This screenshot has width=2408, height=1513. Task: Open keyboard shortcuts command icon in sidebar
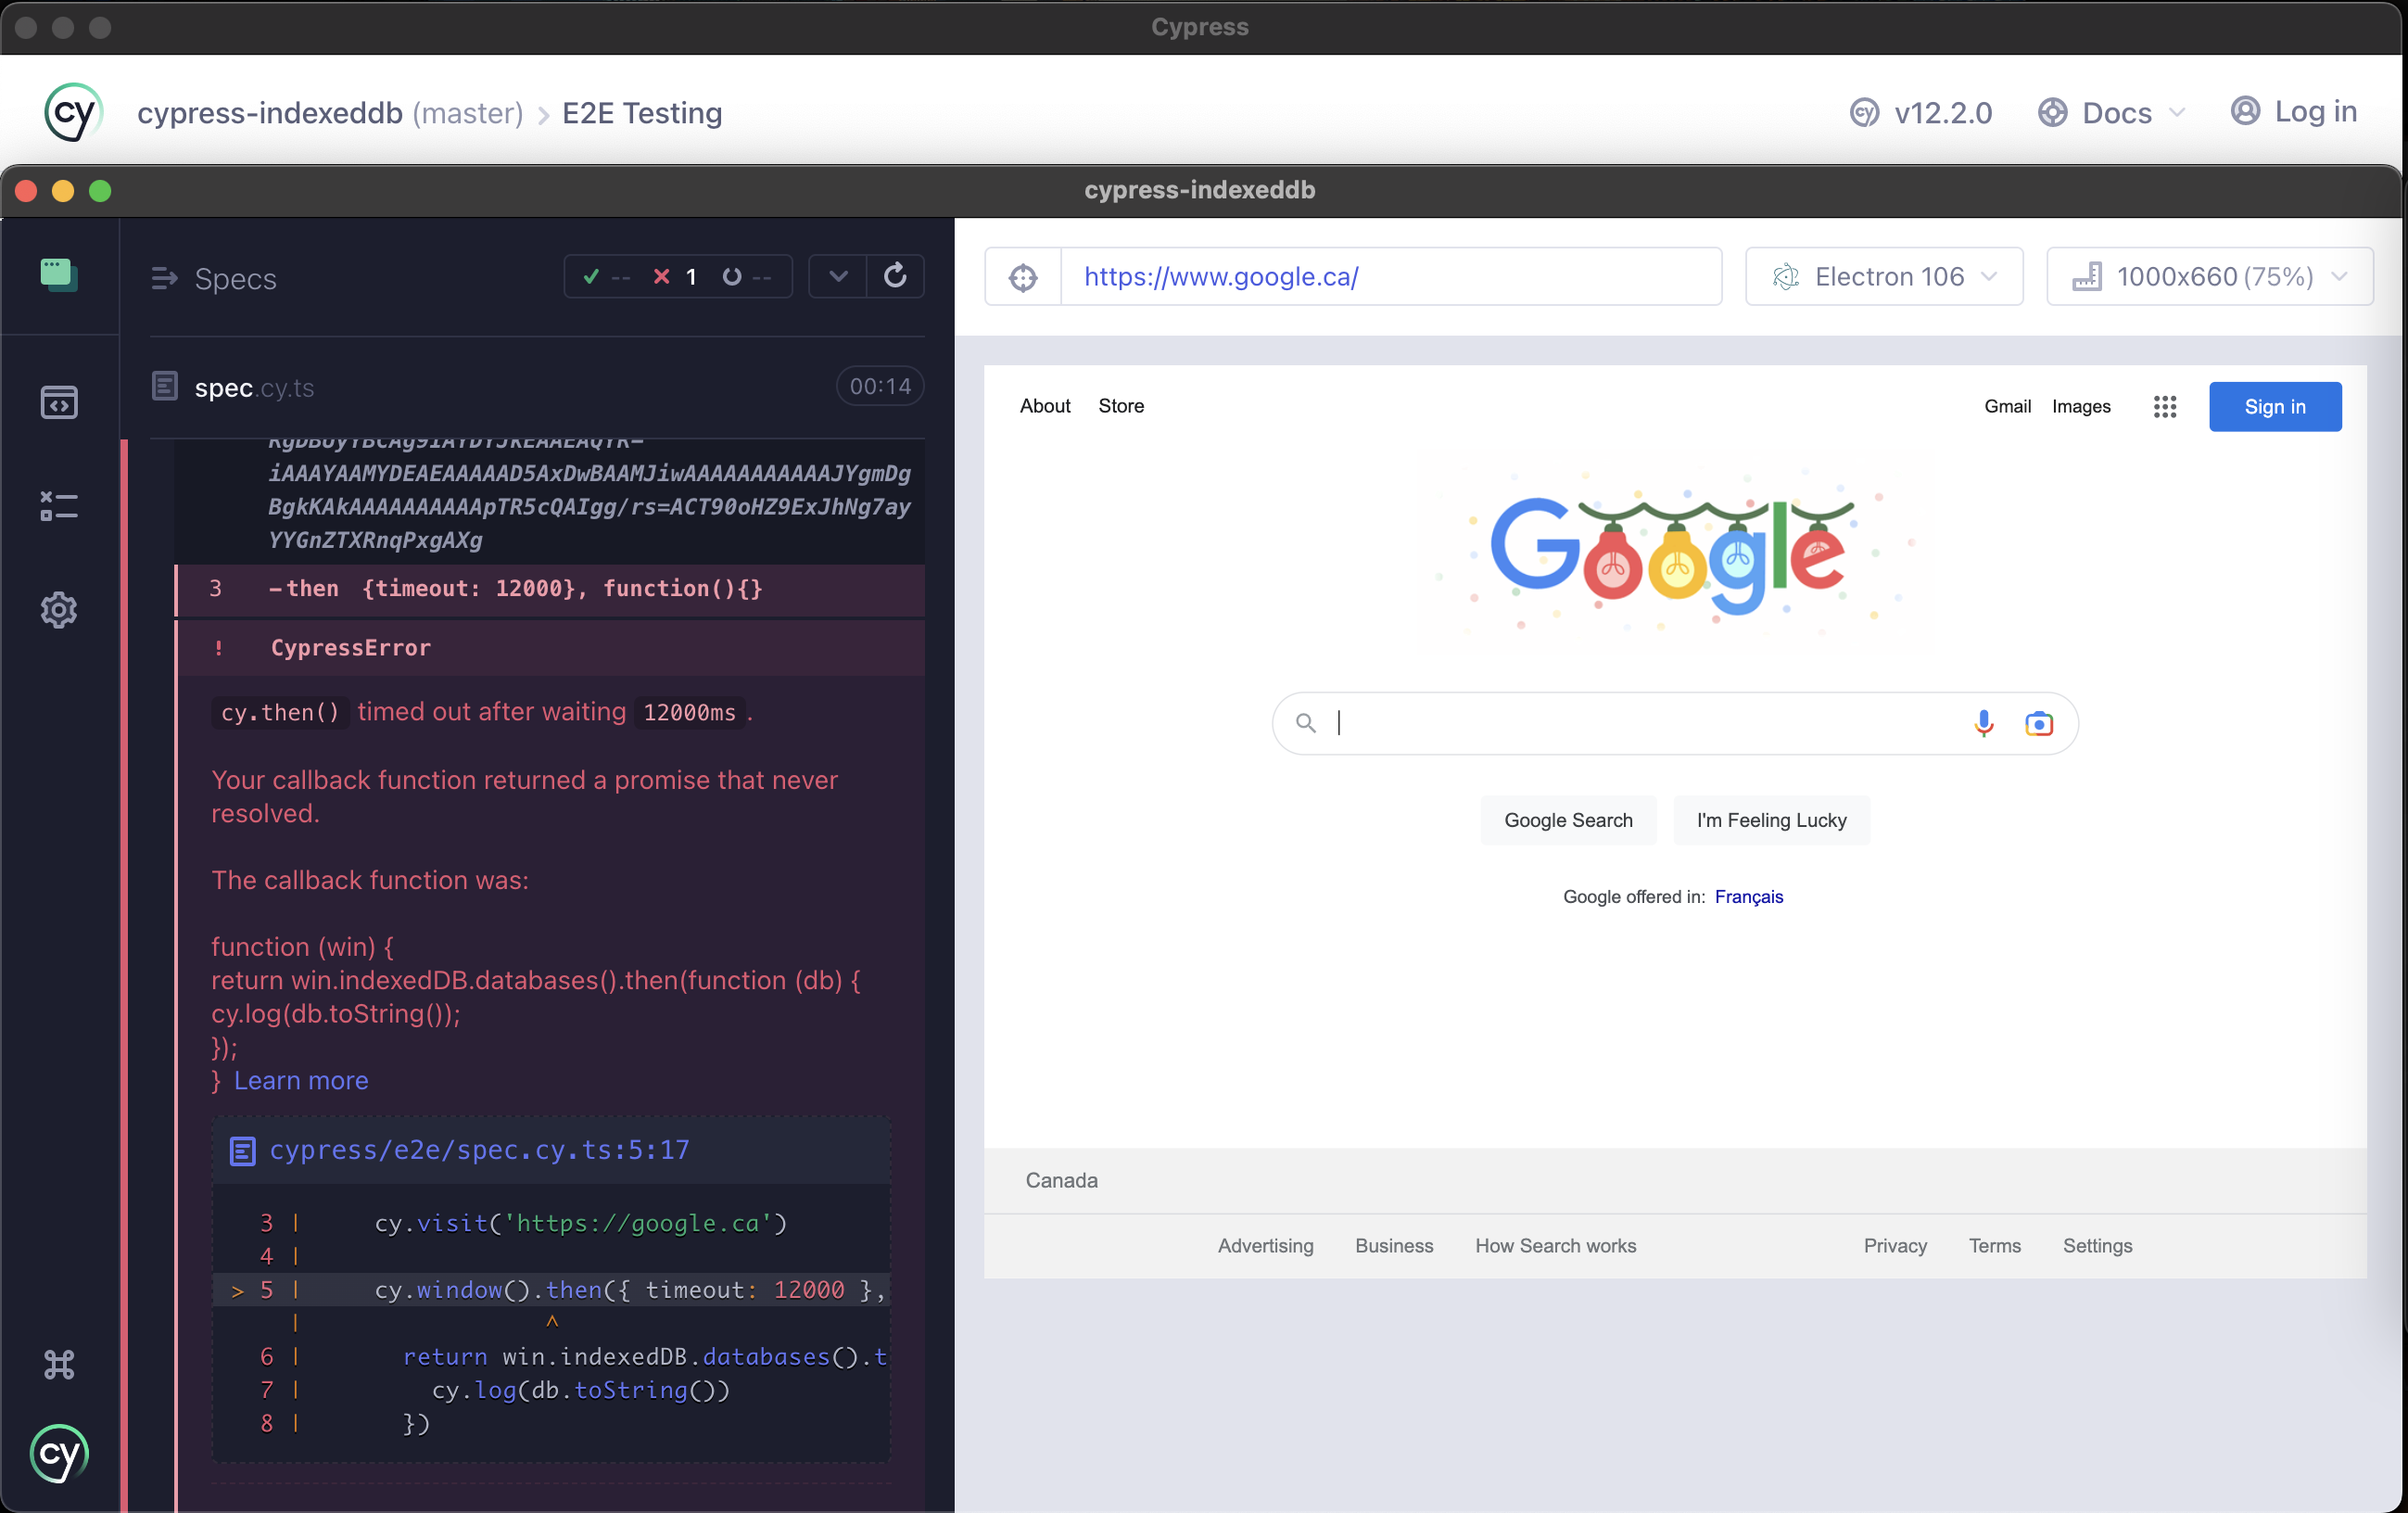[x=59, y=1364]
